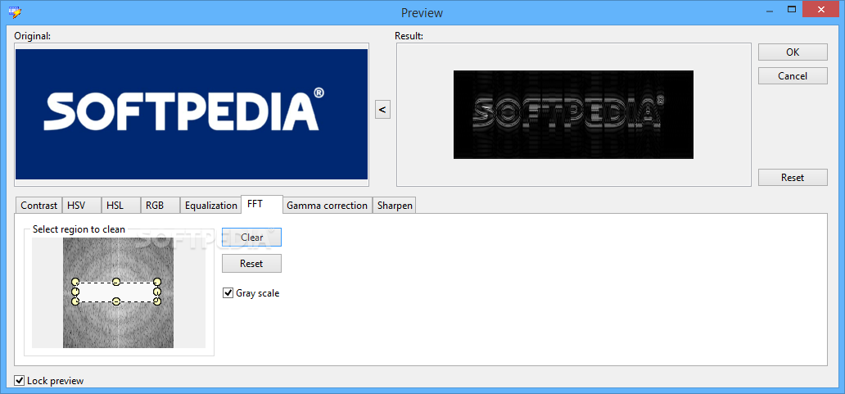Viewport: 845px width, 394px height.
Task: Open the HSV tab
Action: pos(82,206)
